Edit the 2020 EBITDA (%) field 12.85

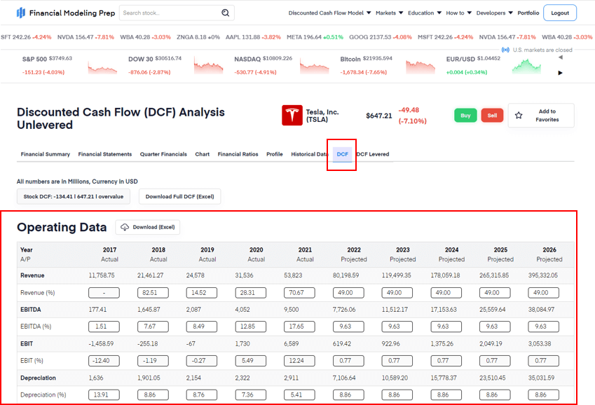coord(250,327)
